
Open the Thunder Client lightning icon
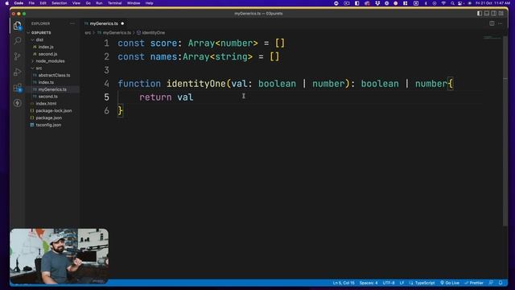[18, 103]
